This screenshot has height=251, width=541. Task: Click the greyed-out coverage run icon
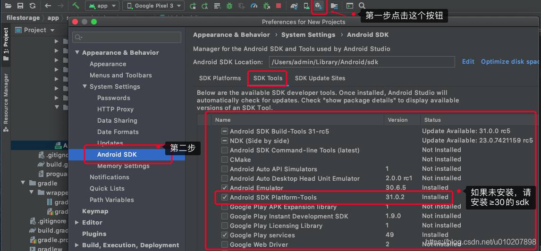click(242, 6)
